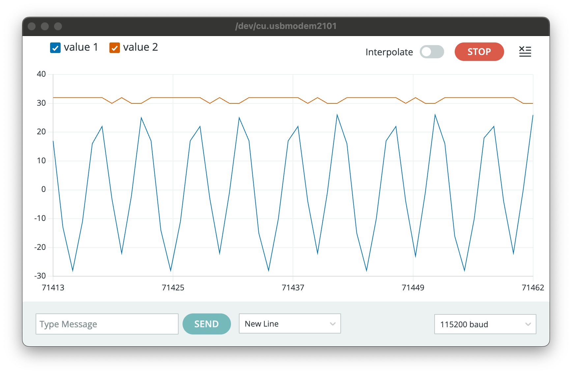Uncheck the blue value 1 checkbox
The height and width of the screenshot is (374, 572).
click(x=55, y=48)
